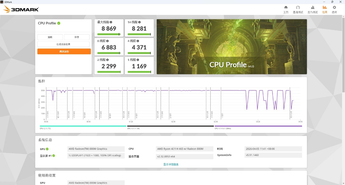The width and height of the screenshot is (345, 185).
Task: Toggle the CPU 温度 teal legend line
Action: pyautogui.click(x=83, y=126)
